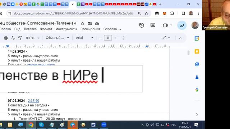The height and width of the screenshot is (129, 230).
Task: Click font size field showing 11
Action: coord(108,38)
